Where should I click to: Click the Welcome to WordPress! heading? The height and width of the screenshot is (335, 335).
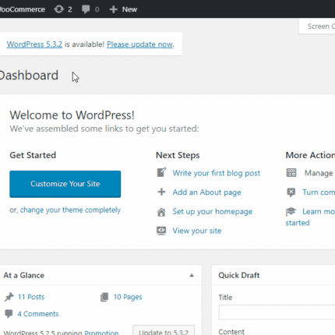pos(72,115)
